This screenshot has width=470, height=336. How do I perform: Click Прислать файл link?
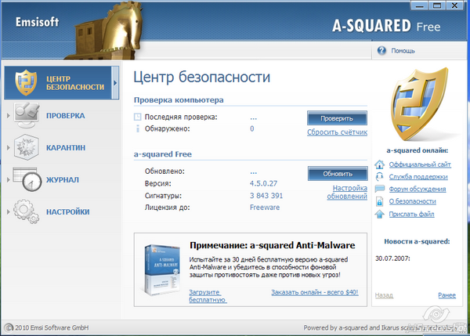pyautogui.click(x=411, y=214)
